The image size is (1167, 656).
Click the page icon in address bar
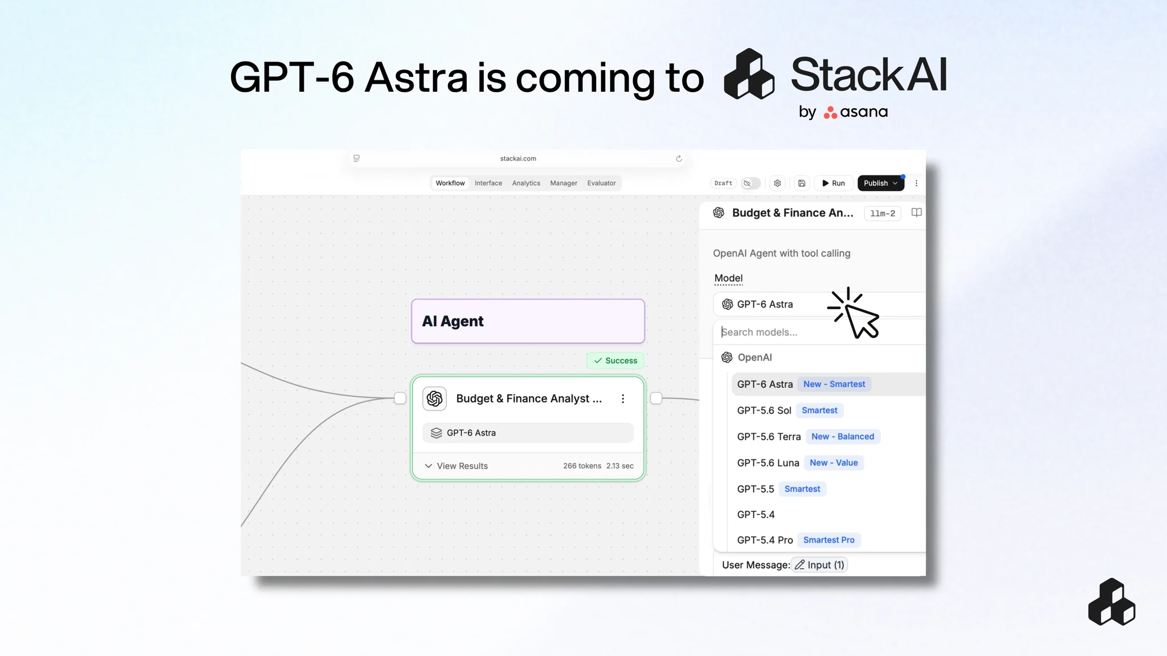pyautogui.click(x=357, y=158)
